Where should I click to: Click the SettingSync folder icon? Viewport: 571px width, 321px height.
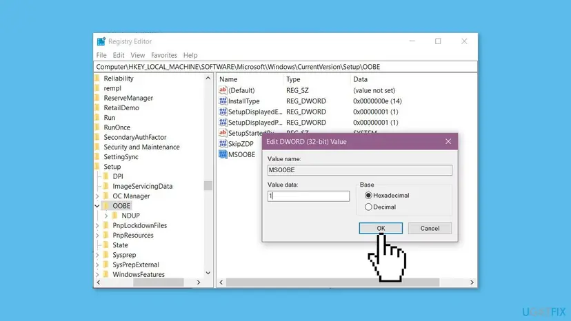tap(97, 157)
